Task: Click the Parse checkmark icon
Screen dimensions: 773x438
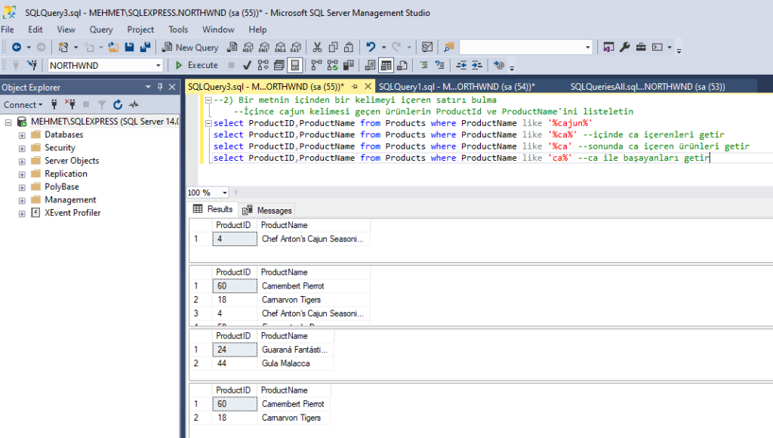Action: (x=247, y=66)
